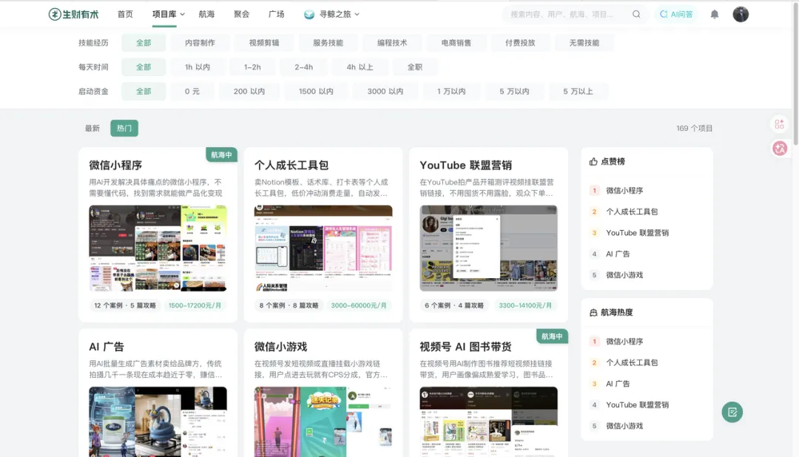This screenshot has width=799, height=457.
Task: Click the search magnifier icon
Action: (636, 14)
